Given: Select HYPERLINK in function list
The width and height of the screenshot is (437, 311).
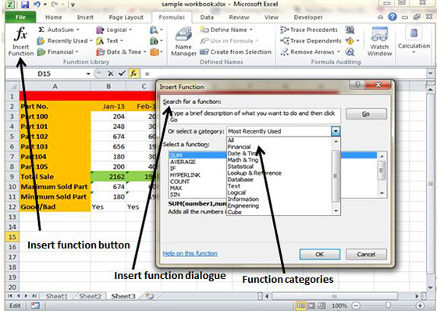Looking at the screenshot, I should [185, 175].
